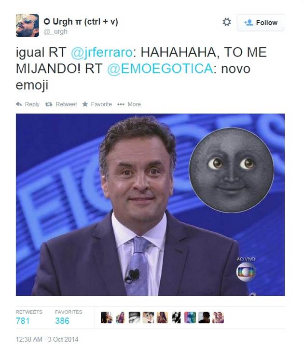View the 386 favorites count
The width and height of the screenshot is (304, 345).
coord(62,321)
